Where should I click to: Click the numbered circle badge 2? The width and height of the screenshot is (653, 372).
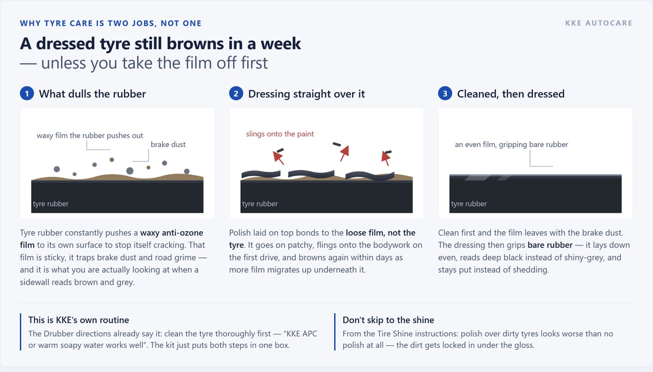point(236,94)
